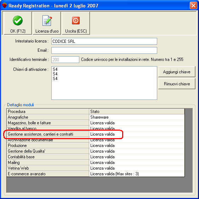This screenshot has width=199, height=199.
Task: Click into the Email input field
Action: pyautogui.click(x=104, y=50)
